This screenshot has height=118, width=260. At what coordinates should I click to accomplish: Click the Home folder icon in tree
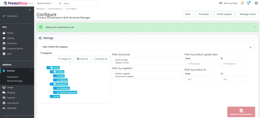click(x=51, y=68)
